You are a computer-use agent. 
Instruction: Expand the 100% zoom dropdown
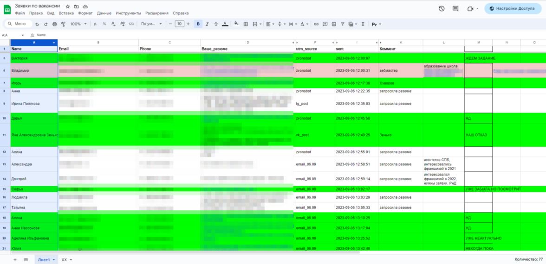pyautogui.click(x=78, y=24)
